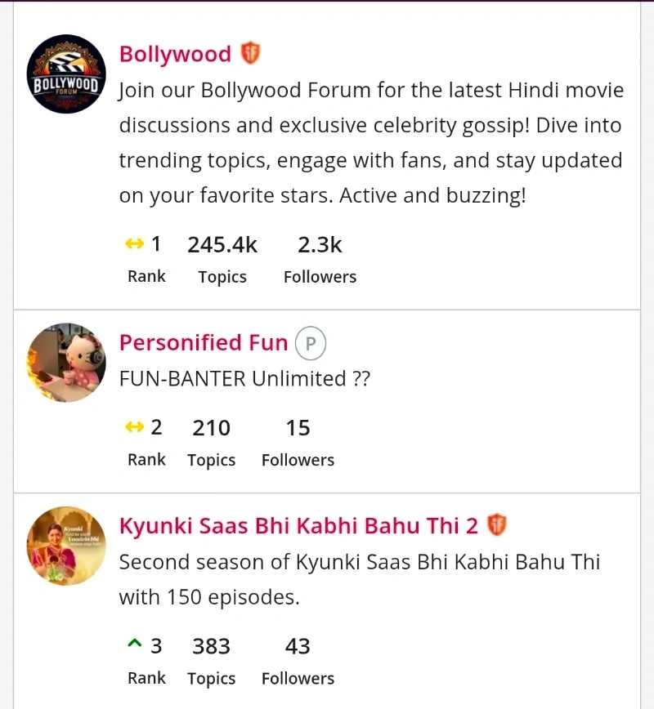Image resolution: width=654 pixels, height=709 pixels.
Task: Click the 15 Followers count
Action: (298, 427)
